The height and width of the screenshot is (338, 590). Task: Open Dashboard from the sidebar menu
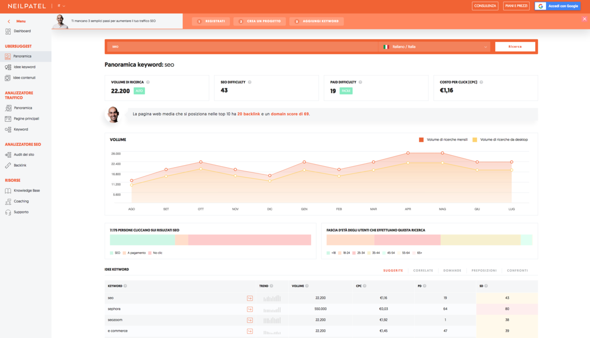pyautogui.click(x=22, y=31)
